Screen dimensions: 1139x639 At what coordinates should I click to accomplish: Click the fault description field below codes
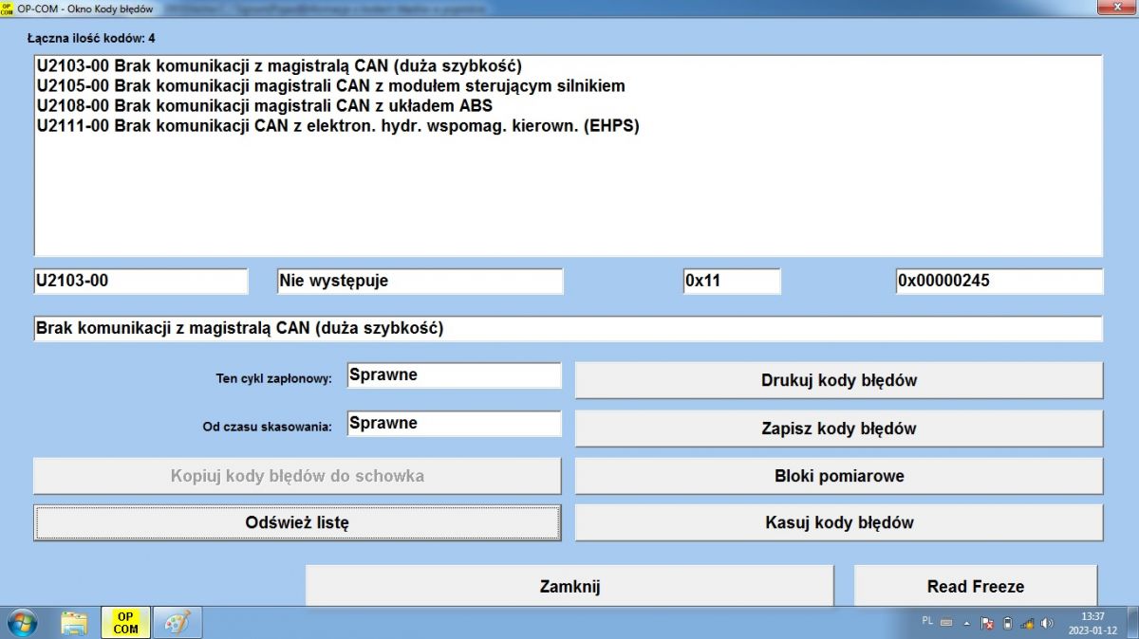point(569,329)
